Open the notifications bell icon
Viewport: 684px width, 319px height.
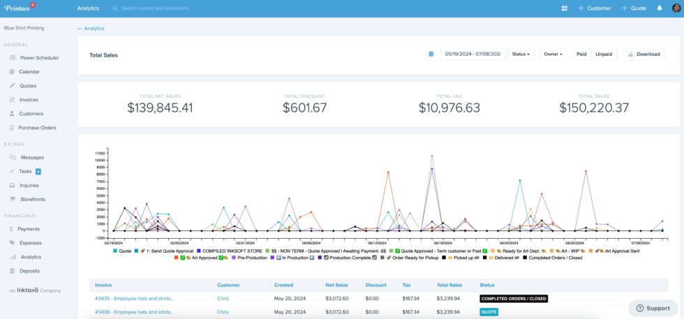coord(660,8)
